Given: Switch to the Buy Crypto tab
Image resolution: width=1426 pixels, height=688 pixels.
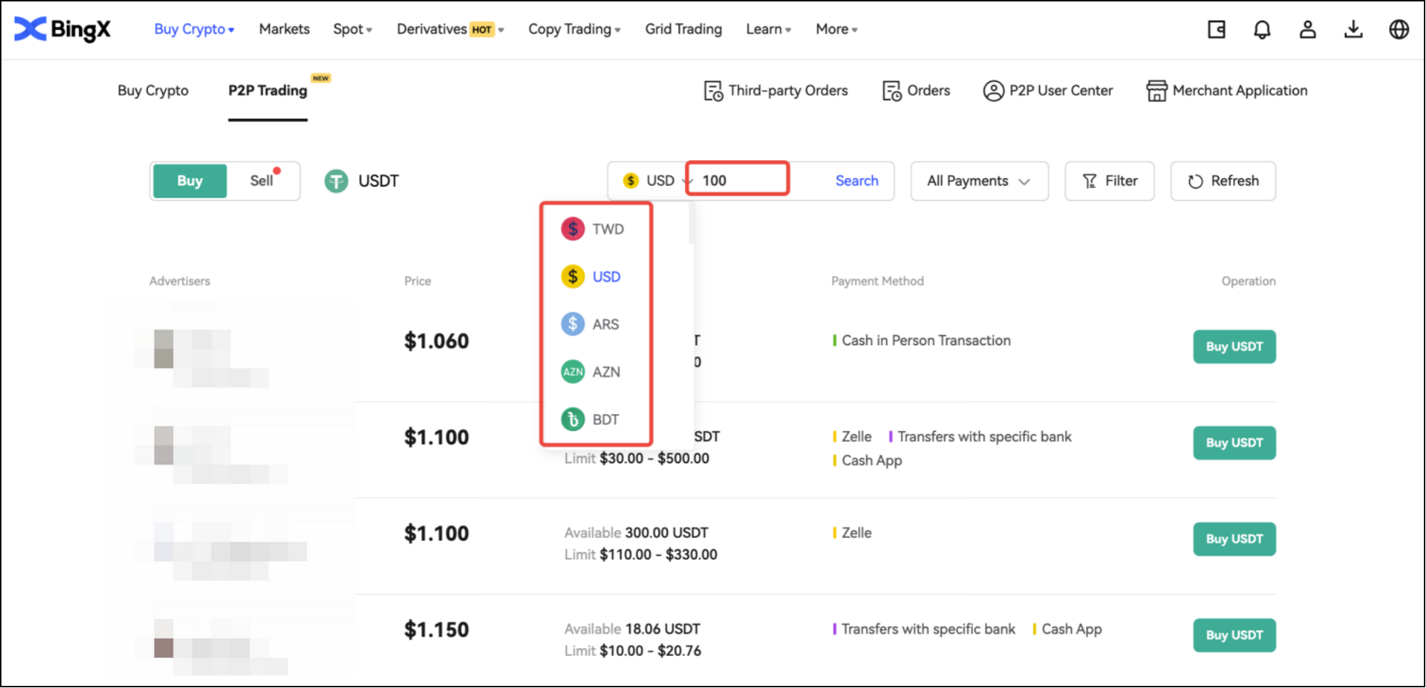Looking at the screenshot, I should click(x=153, y=91).
